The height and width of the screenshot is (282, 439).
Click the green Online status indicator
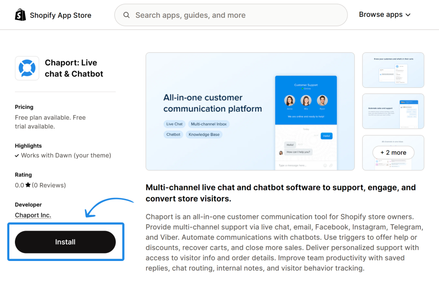coord(302,88)
